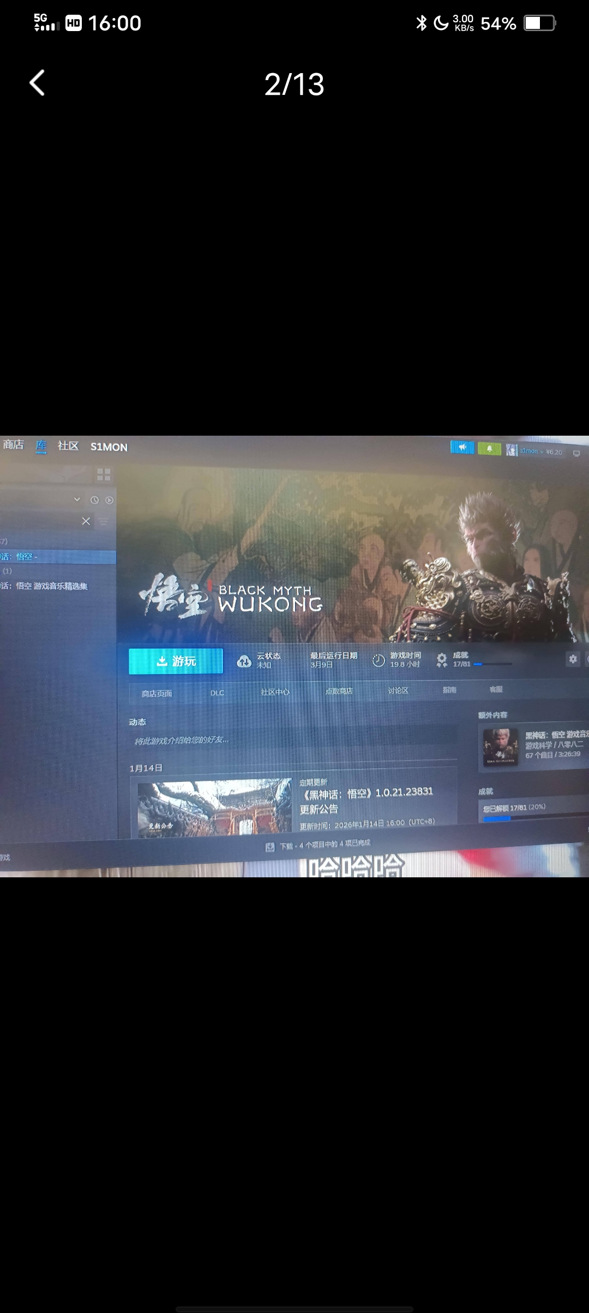This screenshot has height=1313, width=589.
Task: Click the 成就 achievements ribbon icon
Action: 442,660
